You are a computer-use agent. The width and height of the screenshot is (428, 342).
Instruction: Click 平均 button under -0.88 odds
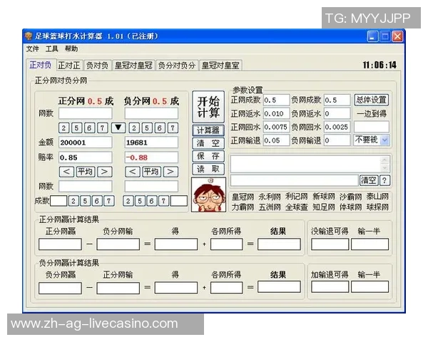151,172
